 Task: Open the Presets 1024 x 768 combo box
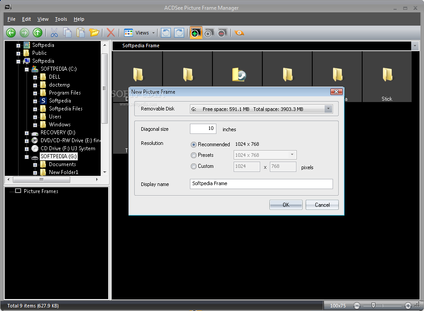(x=265, y=155)
